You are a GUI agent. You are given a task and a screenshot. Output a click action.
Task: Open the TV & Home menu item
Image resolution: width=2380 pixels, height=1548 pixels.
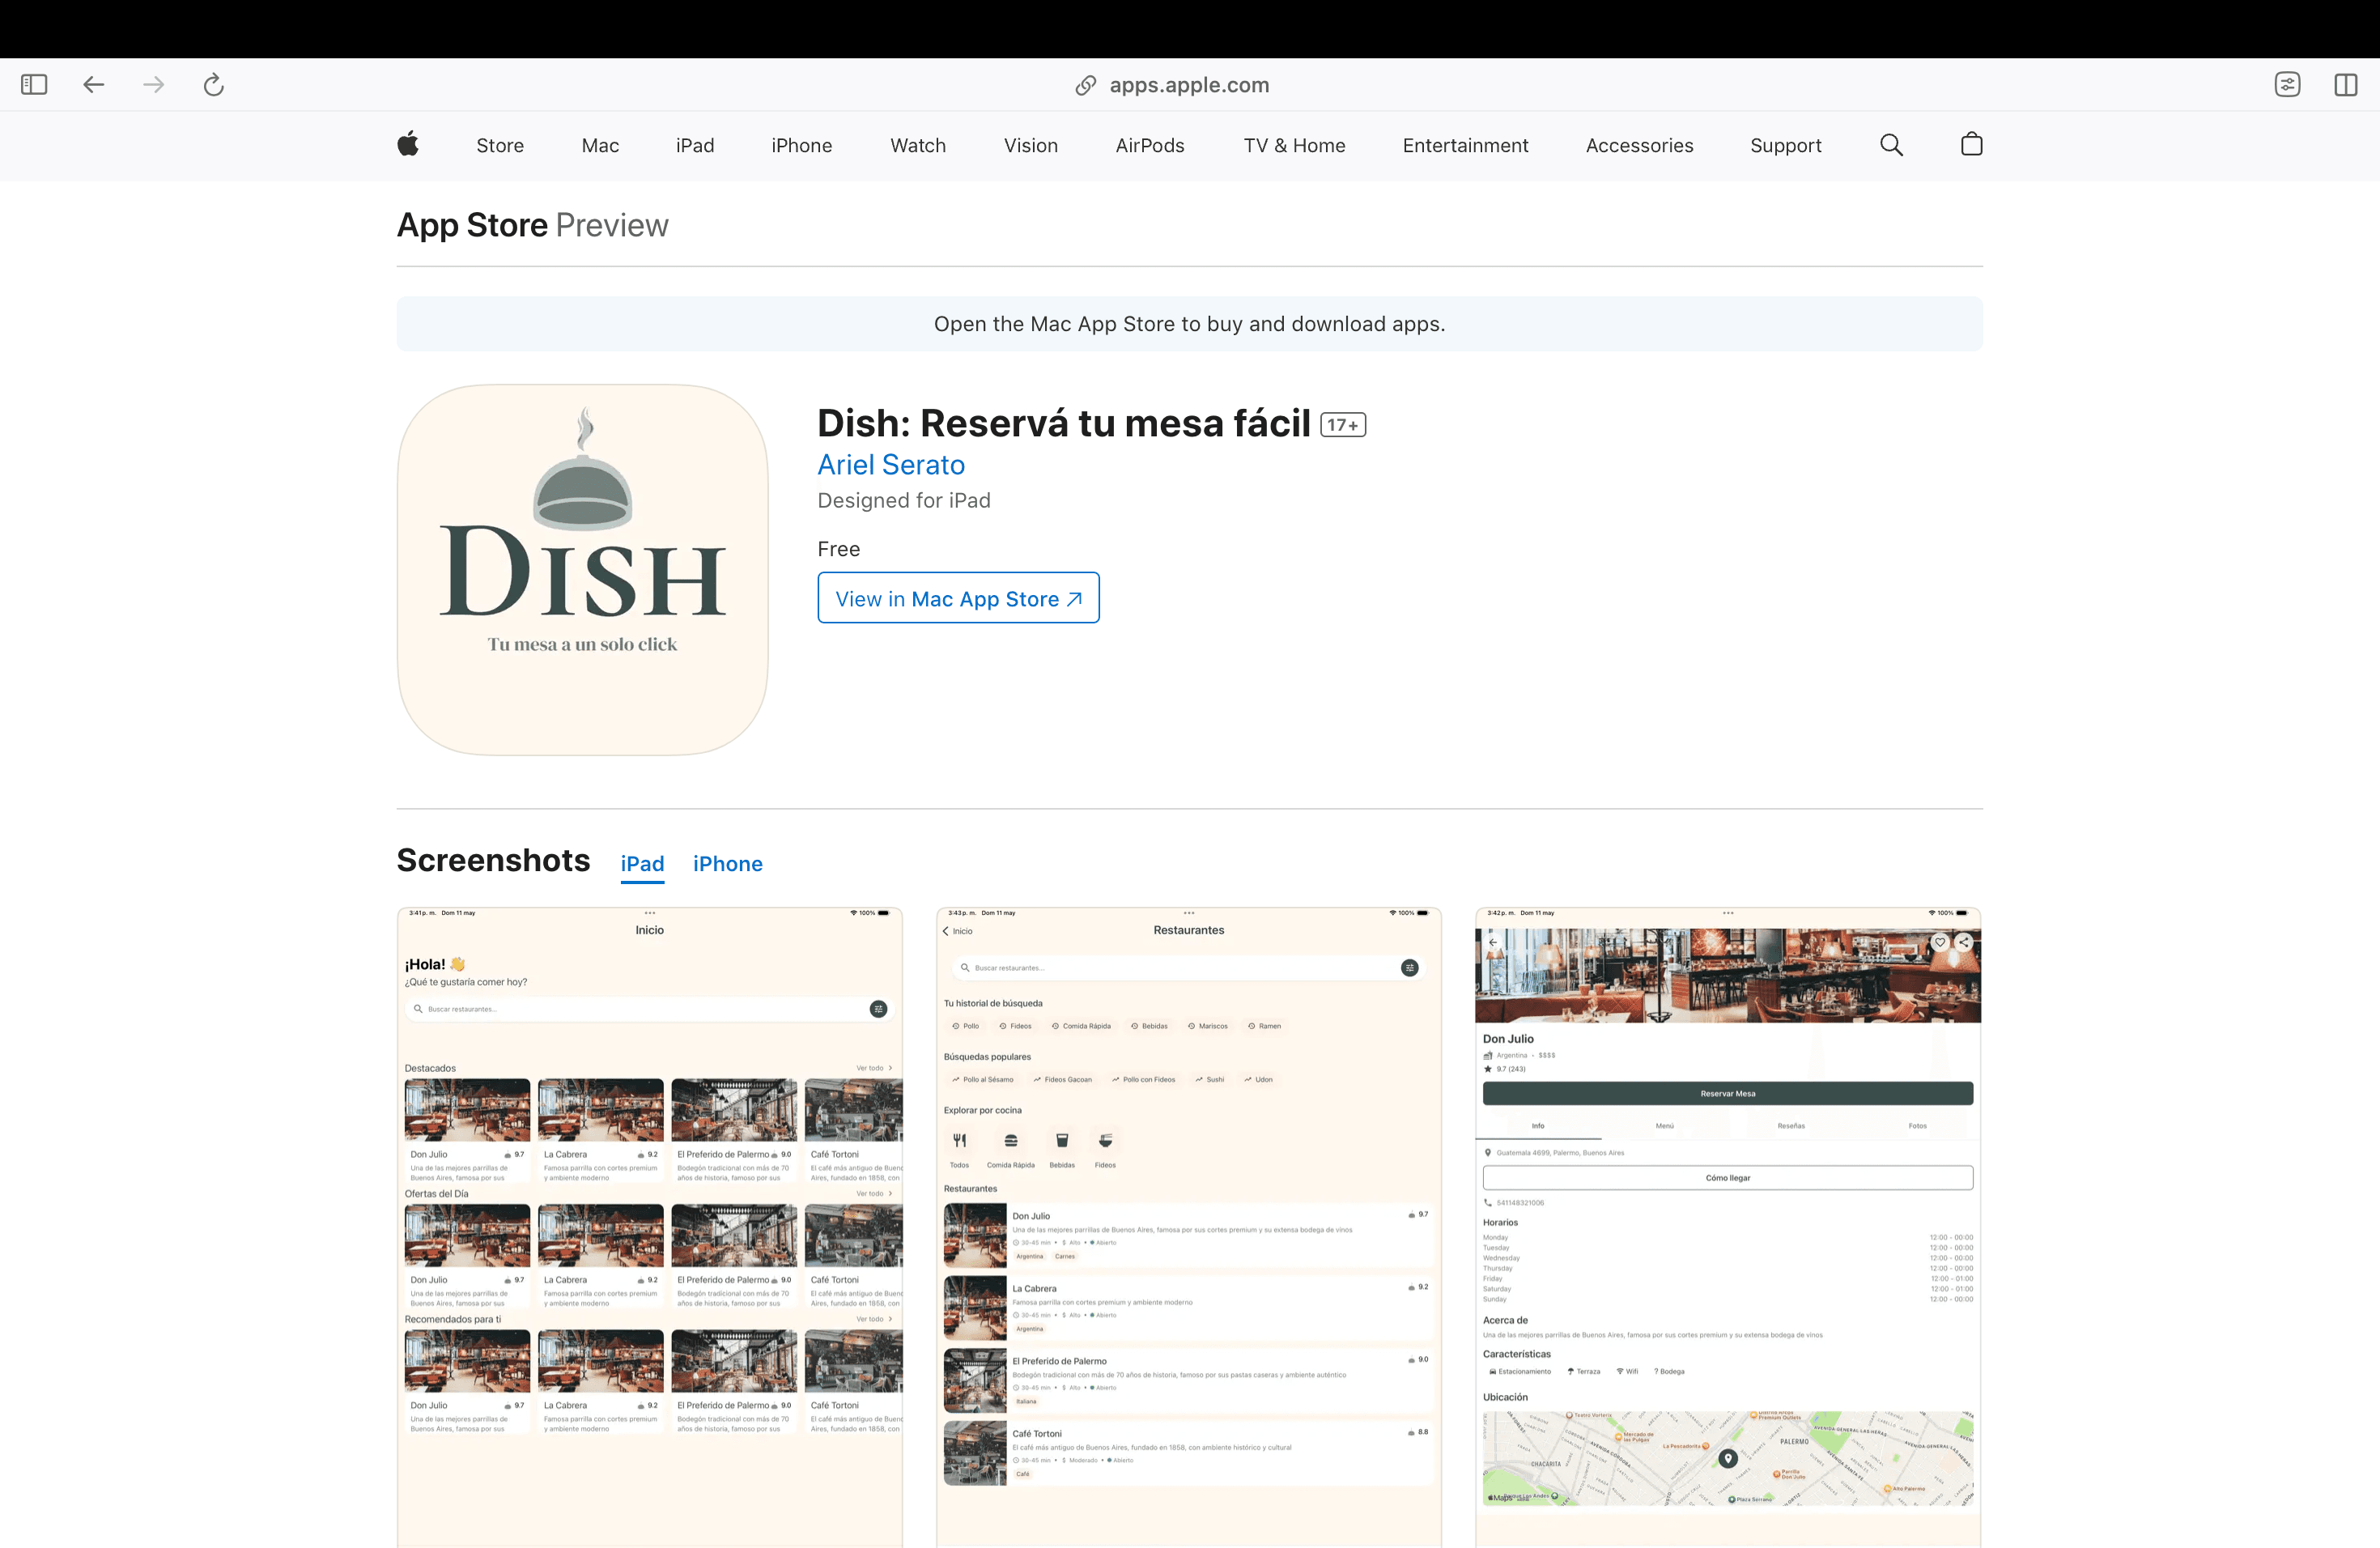[x=1295, y=146]
